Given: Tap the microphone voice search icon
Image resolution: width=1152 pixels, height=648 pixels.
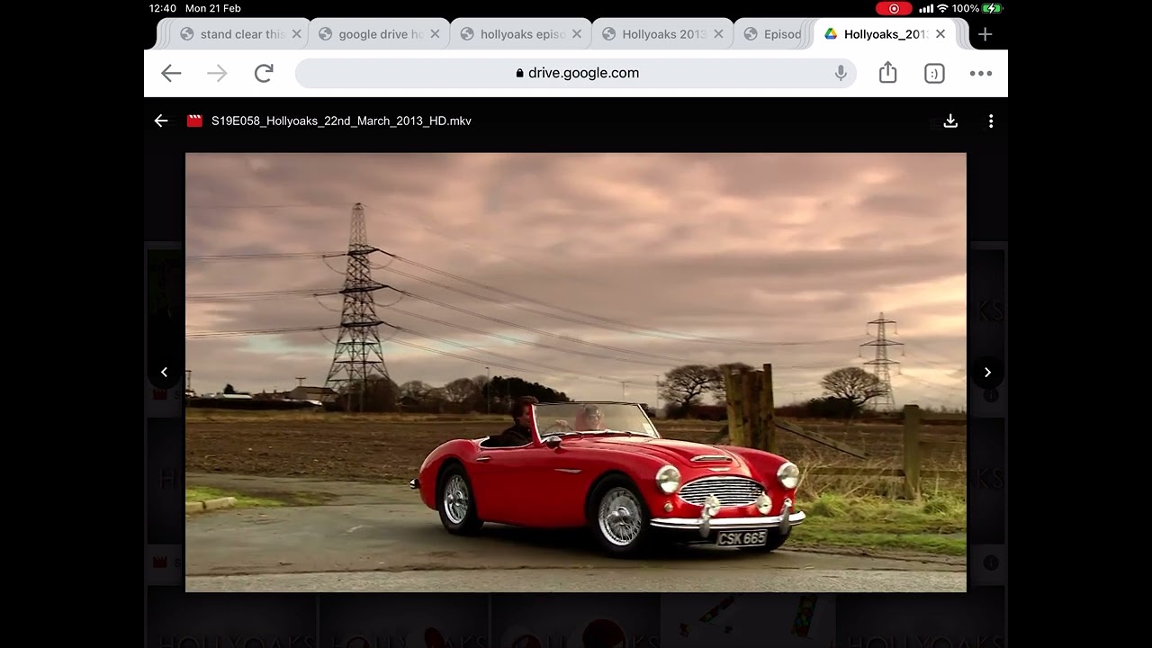Looking at the screenshot, I should [841, 74].
